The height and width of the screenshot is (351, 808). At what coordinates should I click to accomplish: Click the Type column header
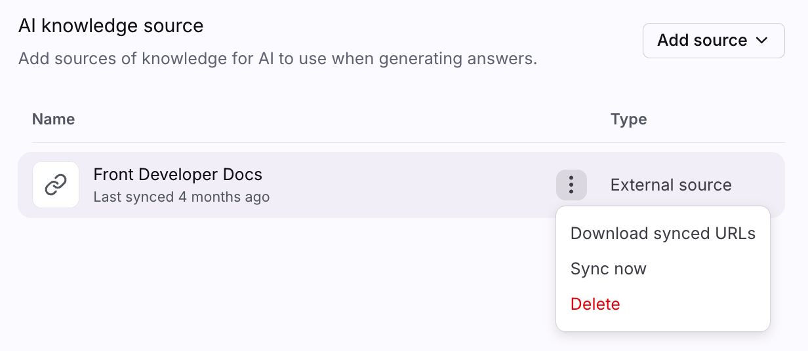click(x=628, y=119)
